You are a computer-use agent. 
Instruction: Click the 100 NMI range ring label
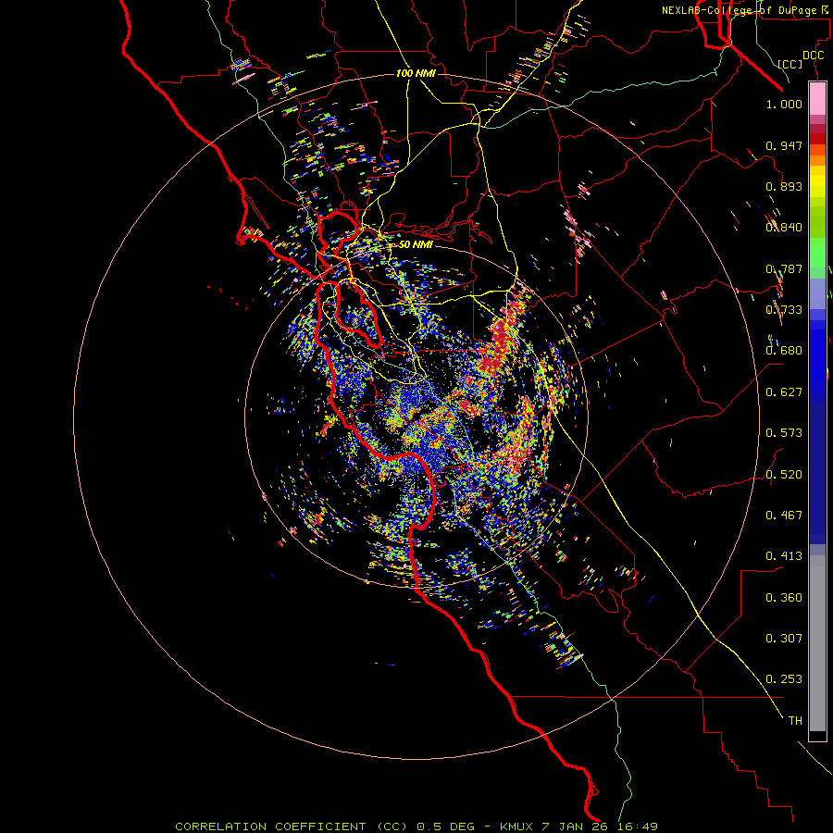[x=416, y=73]
